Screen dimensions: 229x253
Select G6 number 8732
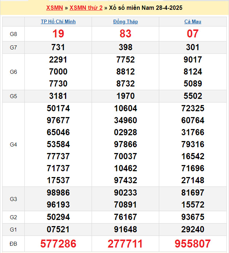[x=125, y=84]
